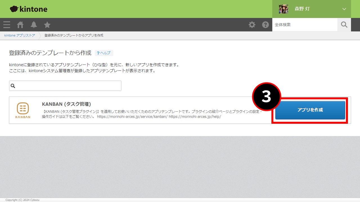Click into the template search box

coord(67,86)
